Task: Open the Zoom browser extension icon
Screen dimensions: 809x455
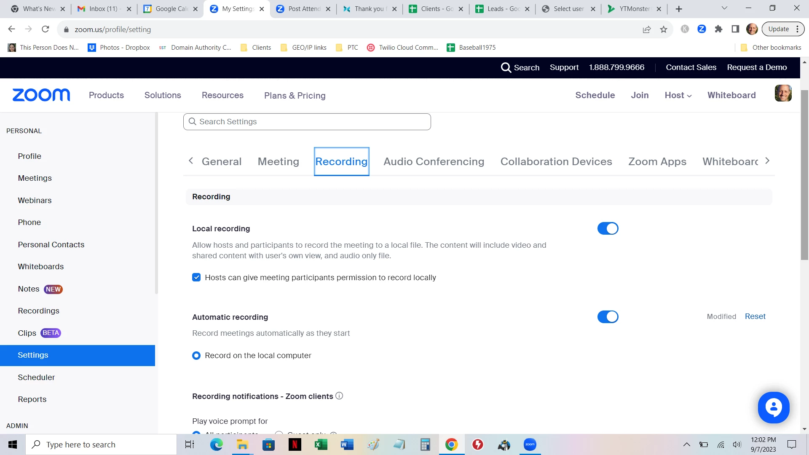Action: pos(702,29)
